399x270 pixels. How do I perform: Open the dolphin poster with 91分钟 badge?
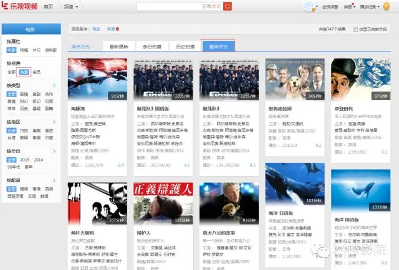(97, 79)
